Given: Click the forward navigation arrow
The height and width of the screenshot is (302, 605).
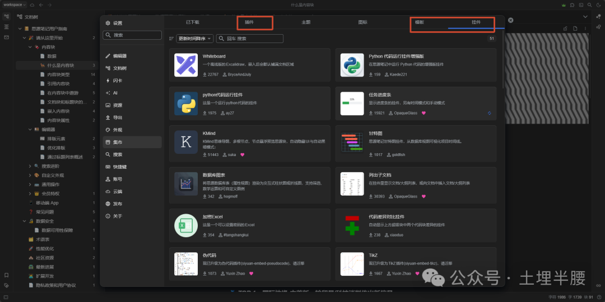Looking at the screenshot, I should [49, 4].
